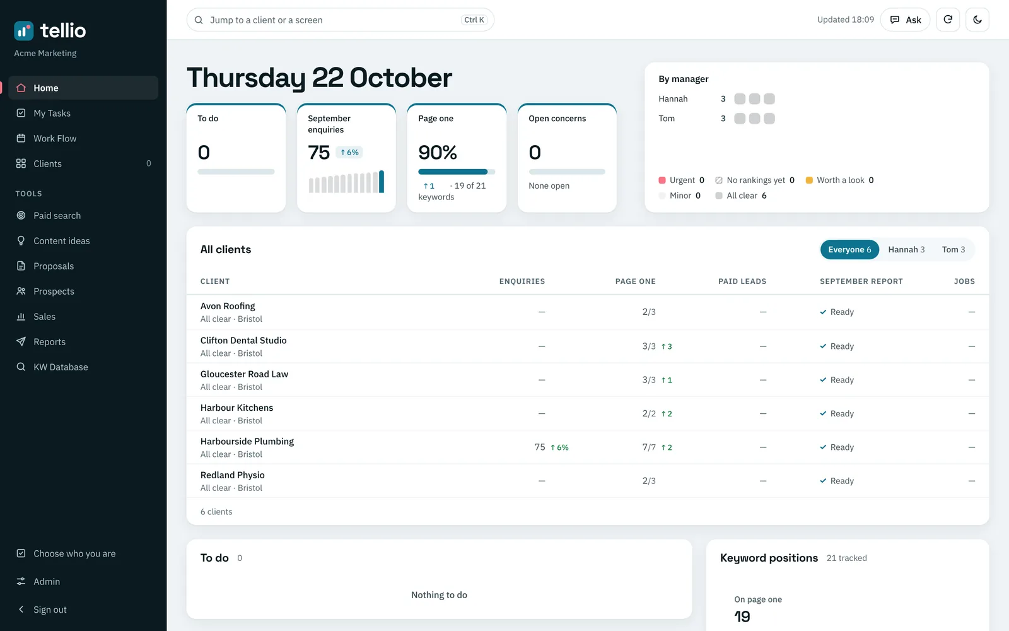Click the Ask chat button
This screenshot has width=1009, height=631.
tap(905, 20)
